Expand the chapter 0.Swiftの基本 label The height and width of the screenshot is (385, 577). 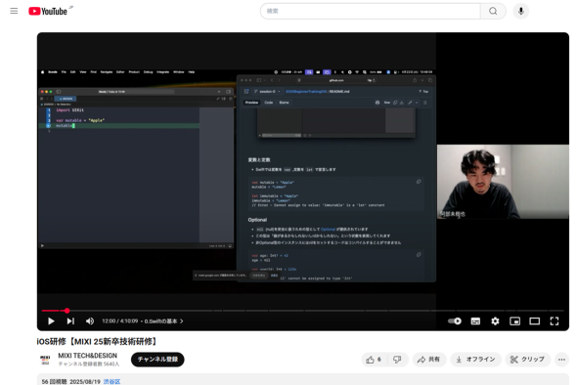tap(163, 321)
